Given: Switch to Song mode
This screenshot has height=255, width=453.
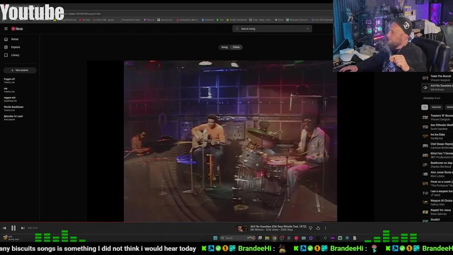Looking at the screenshot, I should (x=224, y=47).
